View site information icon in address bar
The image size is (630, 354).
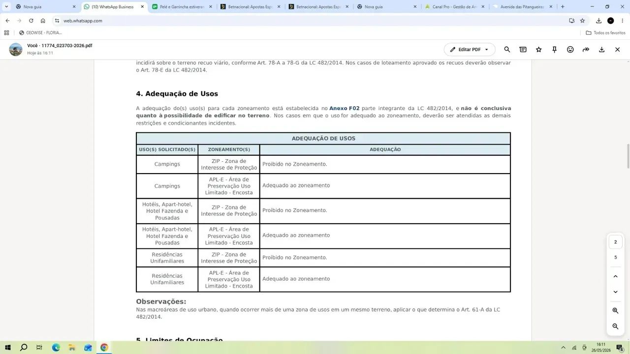click(57, 21)
